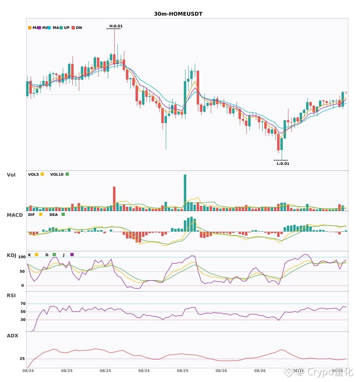356x382 pixels.
Task: Select the yellow K legend swatch
Action: click(37, 255)
